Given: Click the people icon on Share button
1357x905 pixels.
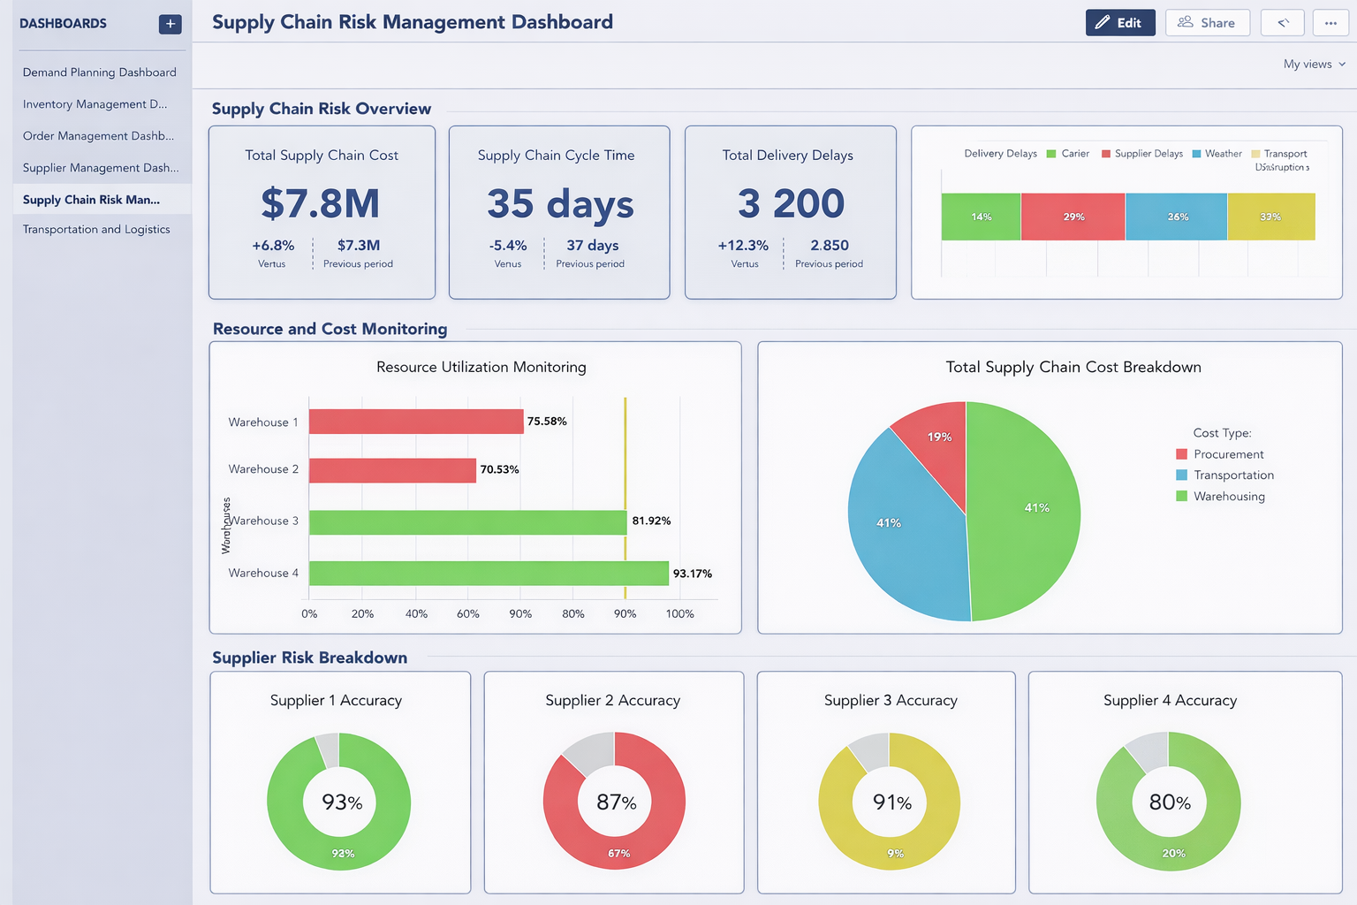Looking at the screenshot, I should coord(1185,22).
